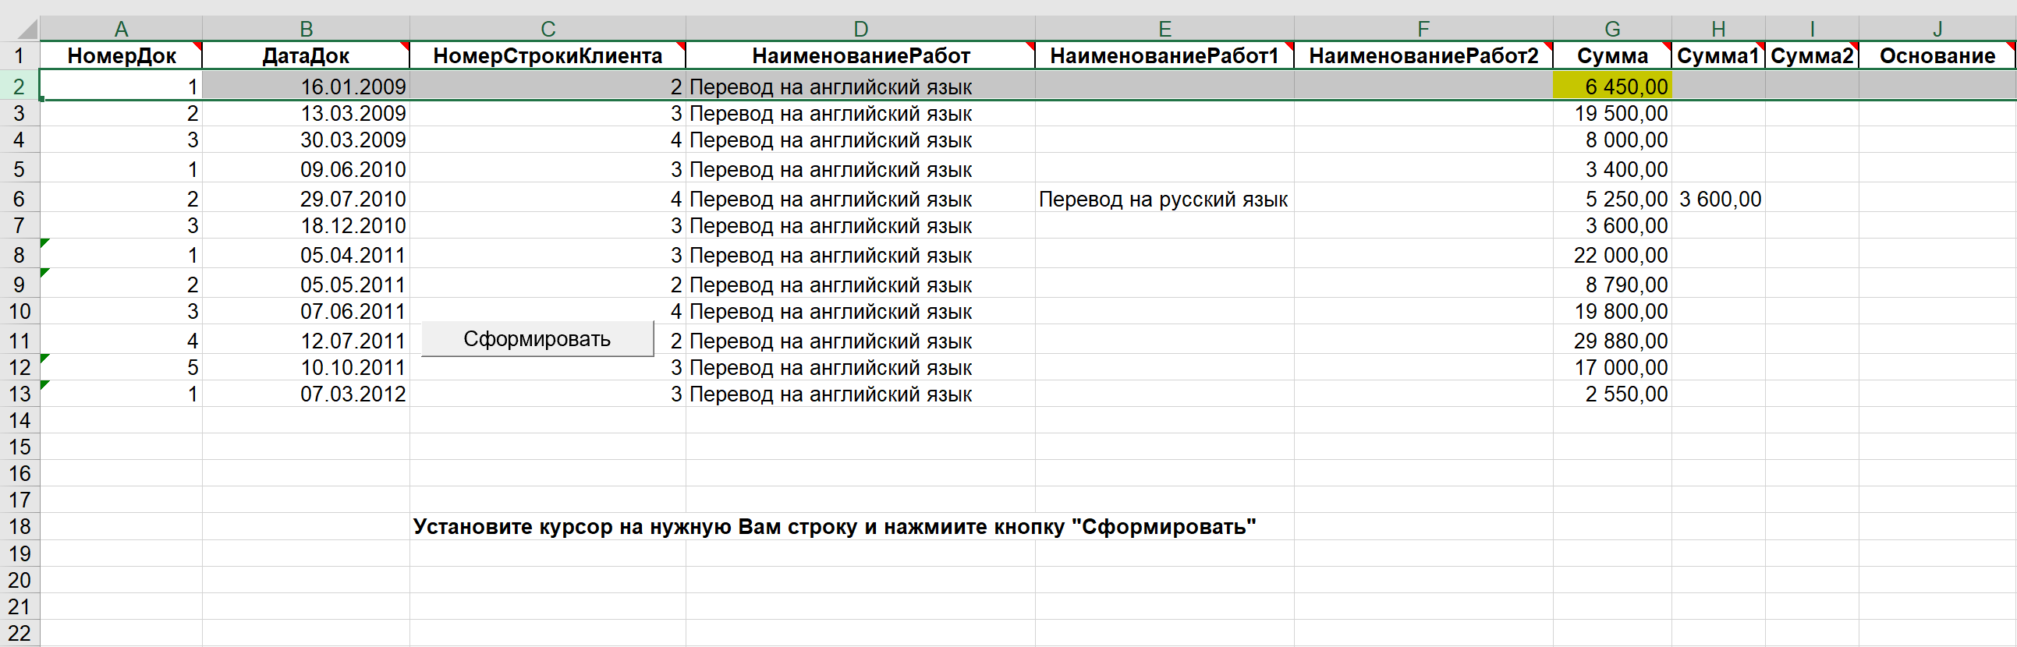
Task: Click the Сформировать button
Action: pos(537,339)
